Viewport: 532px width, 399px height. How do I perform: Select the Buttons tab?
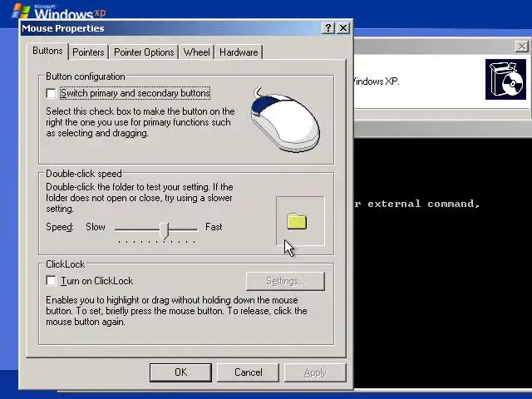[x=47, y=51]
